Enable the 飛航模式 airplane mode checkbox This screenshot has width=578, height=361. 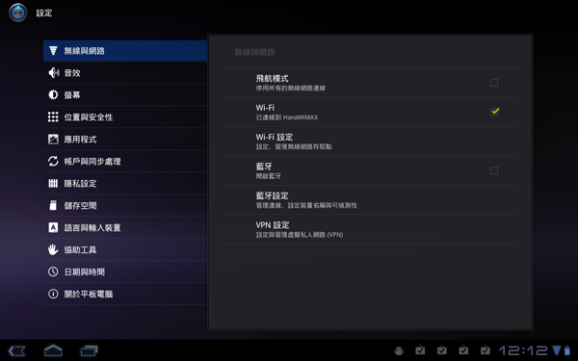494,83
